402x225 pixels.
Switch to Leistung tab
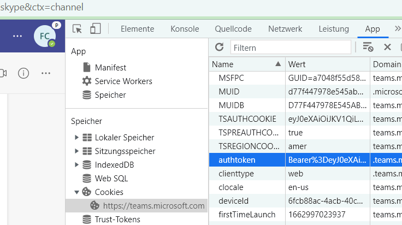point(334,29)
